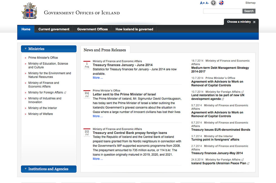
Task: Click More under Treasury finances January - June
Action: [98, 78]
